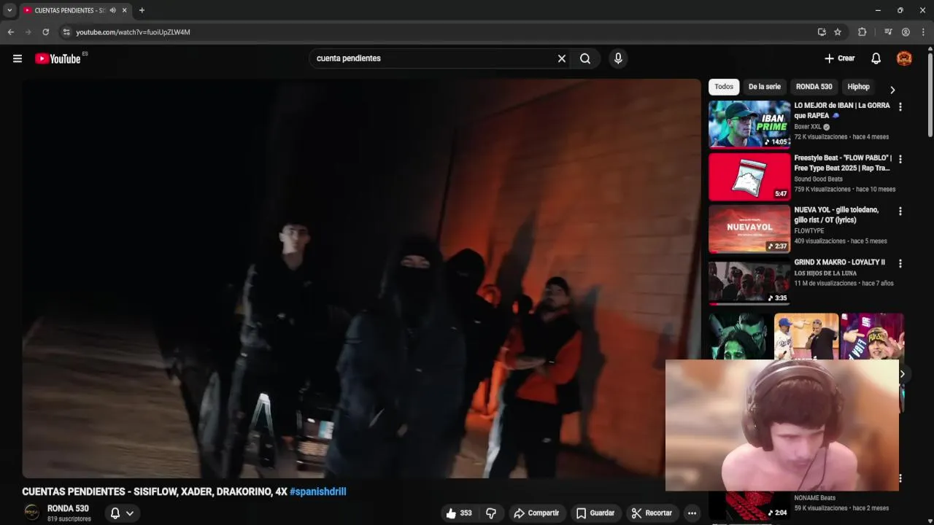Screen dimensions: 934x525
Task: Start voice search with the microphone
Action: pos(618,58)
